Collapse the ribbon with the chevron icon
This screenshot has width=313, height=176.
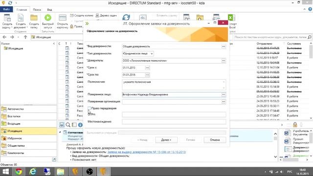pos(304,9)
